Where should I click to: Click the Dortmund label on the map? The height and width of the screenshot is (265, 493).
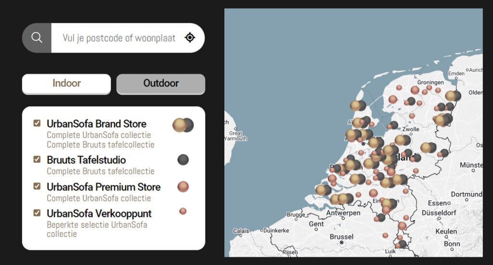pyautogui.click(x=467, y=194)
